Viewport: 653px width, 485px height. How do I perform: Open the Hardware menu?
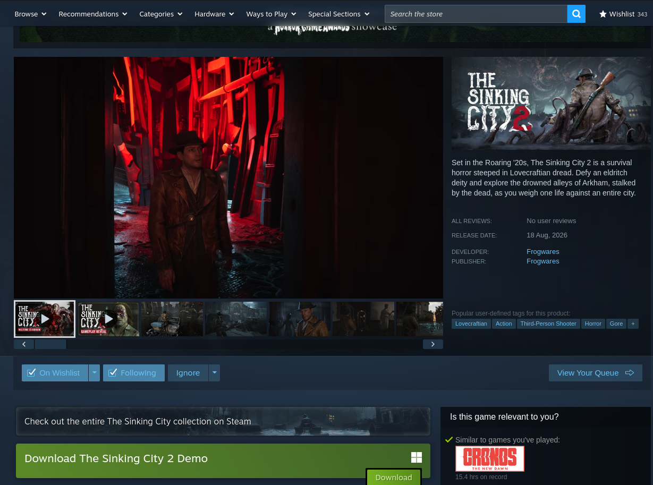point(214,14)
